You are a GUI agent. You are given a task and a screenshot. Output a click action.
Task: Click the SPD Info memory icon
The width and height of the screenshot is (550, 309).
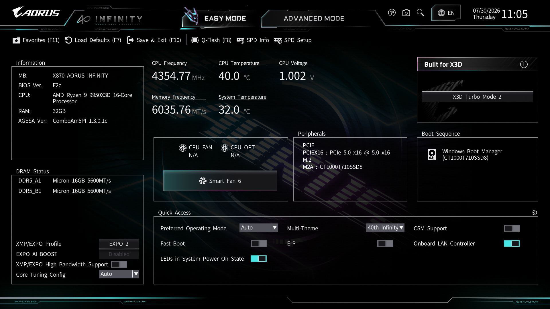click(240, 40)
